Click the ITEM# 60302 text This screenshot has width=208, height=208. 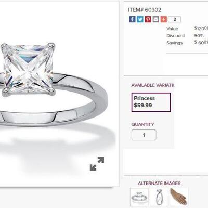(145, 10)
